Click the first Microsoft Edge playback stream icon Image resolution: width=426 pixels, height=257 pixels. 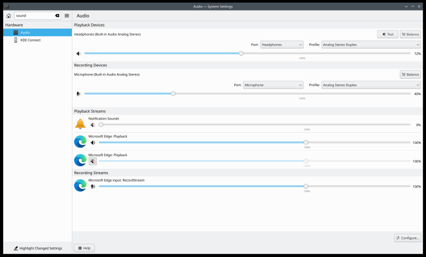[x=80, y=142]
